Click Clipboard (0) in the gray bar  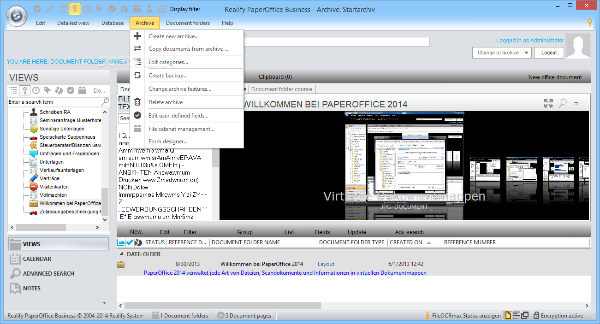tap(275, 77)
